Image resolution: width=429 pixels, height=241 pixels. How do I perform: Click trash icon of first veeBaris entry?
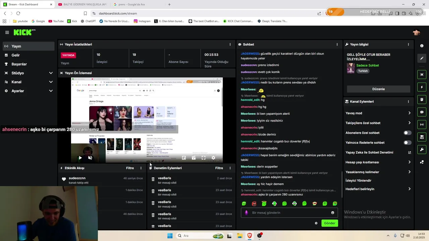click(x=153, y=179)
